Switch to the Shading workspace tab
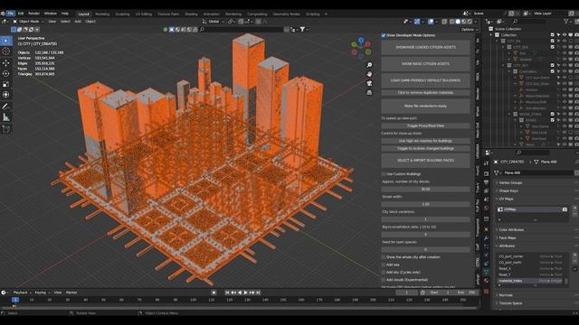Screen dimensions: 579x325 pos(191,14)
